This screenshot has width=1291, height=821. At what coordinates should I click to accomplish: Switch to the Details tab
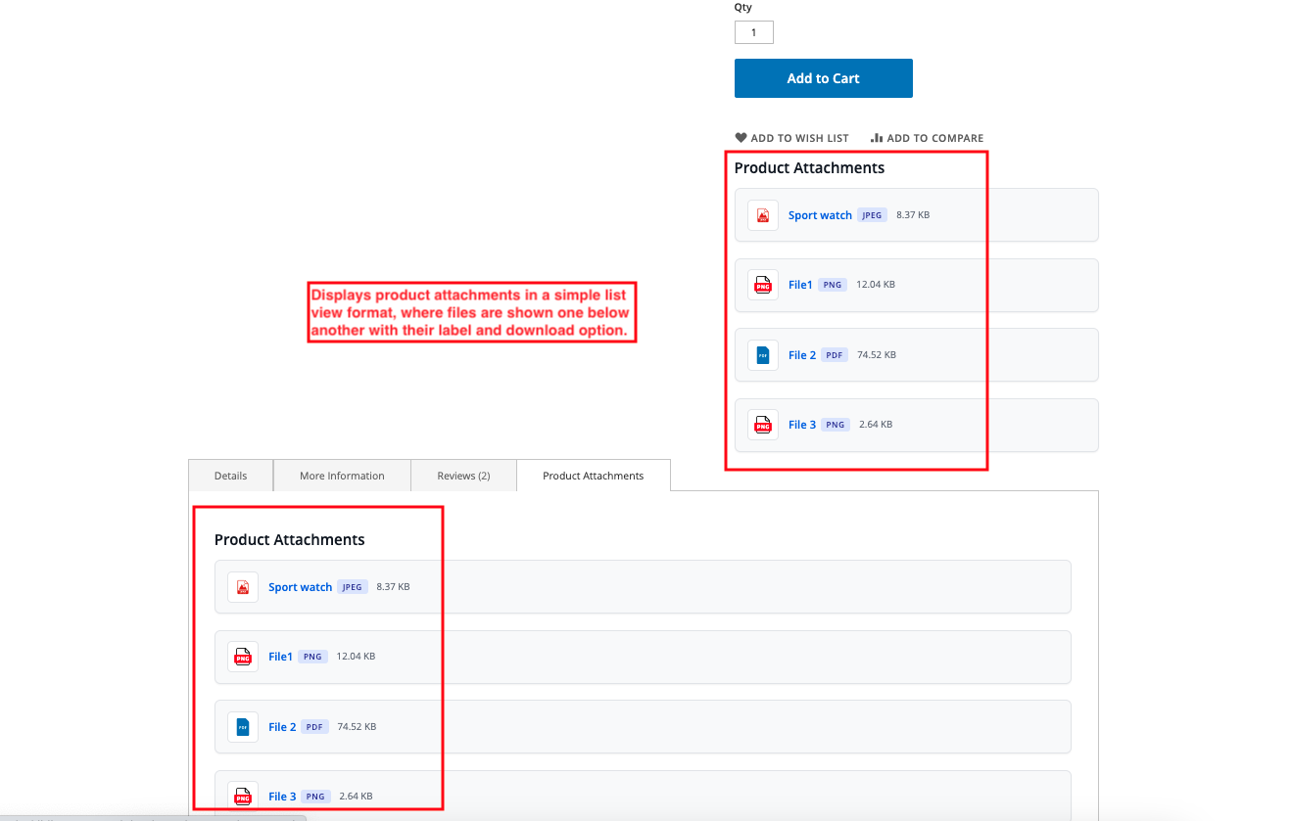click(231, 476)
